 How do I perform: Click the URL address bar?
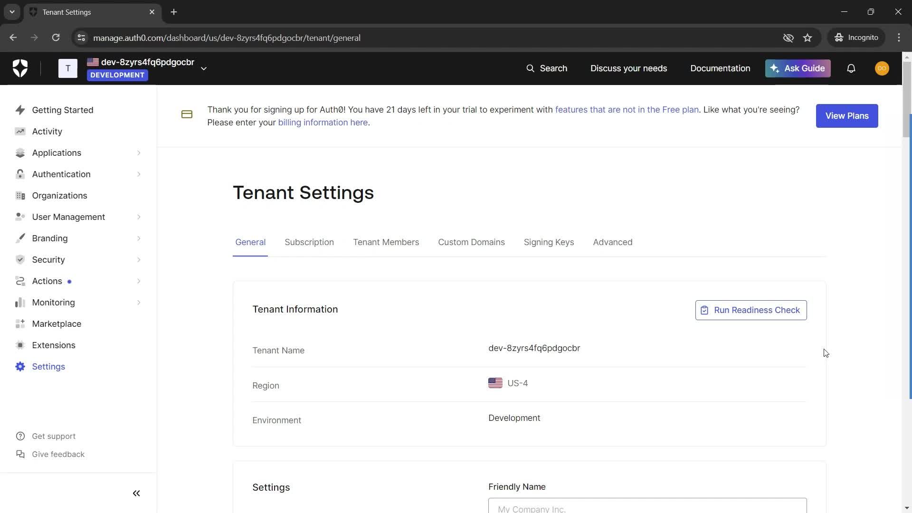coord(427,38)
